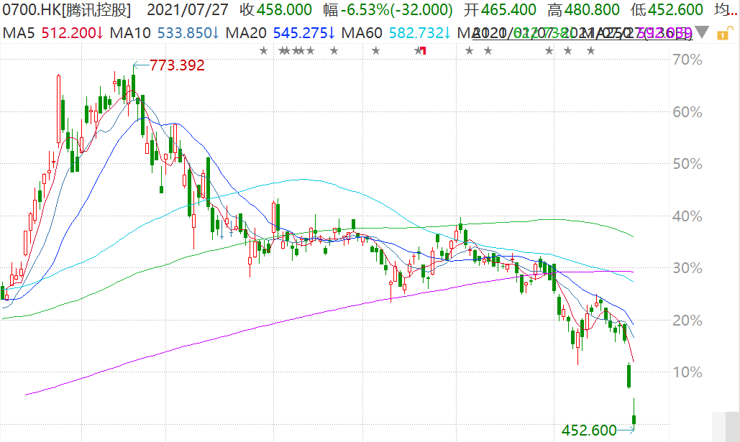Click the 20% axis label
The height and width of the screenshot is (442, 740).
(688, 321)
